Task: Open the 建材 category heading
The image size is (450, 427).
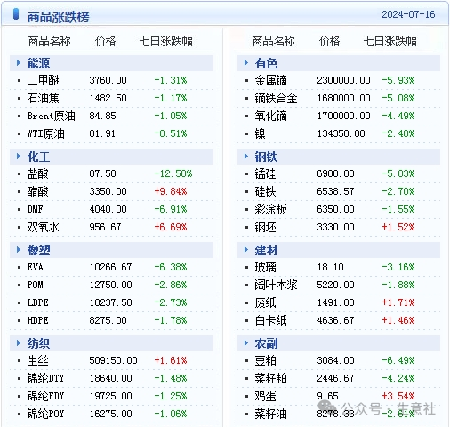Action: click(266, 250)
